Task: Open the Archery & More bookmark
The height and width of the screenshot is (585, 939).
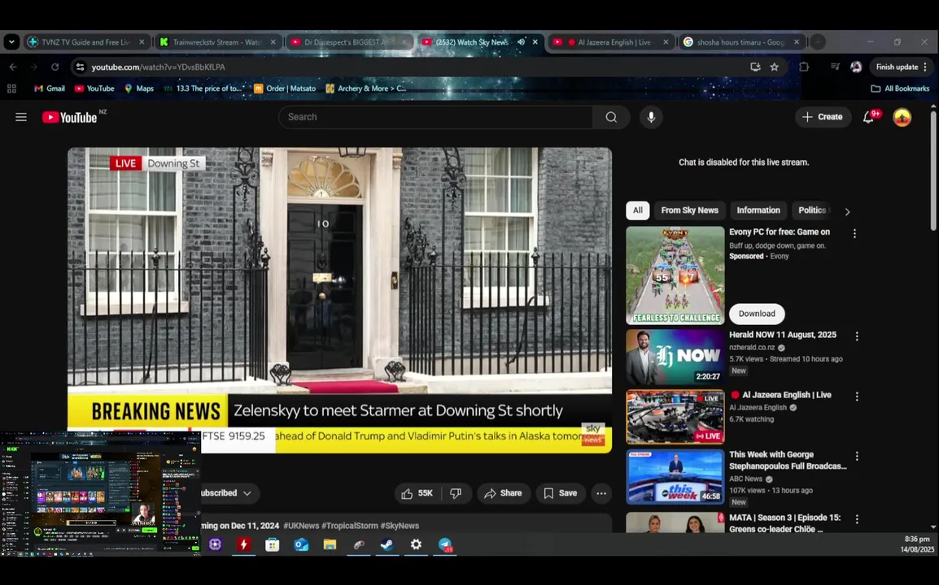Action: click(366, 89)
